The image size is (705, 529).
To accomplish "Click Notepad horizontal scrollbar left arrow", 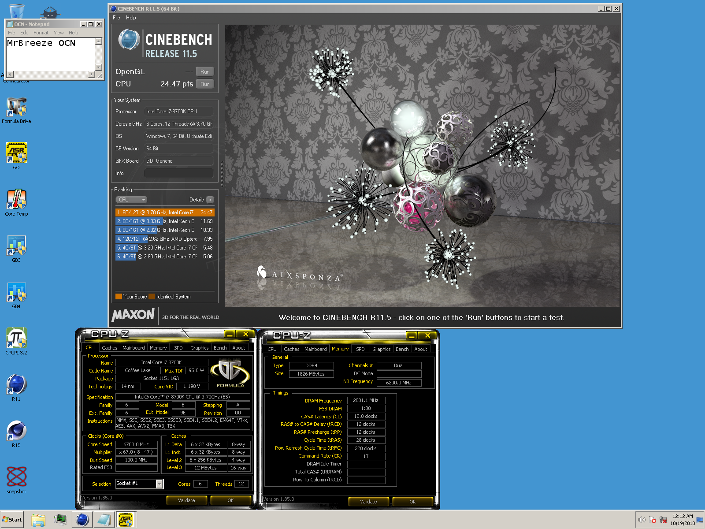I will pos(10,75).
